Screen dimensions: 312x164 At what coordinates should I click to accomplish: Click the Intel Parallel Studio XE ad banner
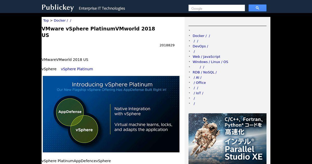(227, 138)
